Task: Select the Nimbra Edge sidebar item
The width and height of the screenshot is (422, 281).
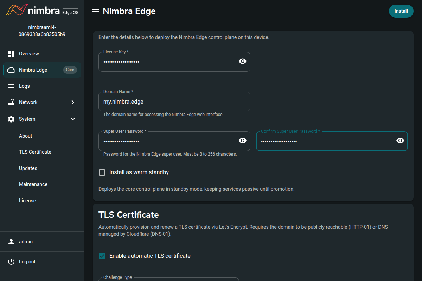Action: pyautogui.click(x=42, y=70)
